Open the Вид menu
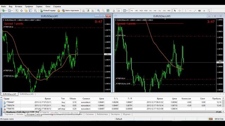The width and height of the screenshot is (225, 126). 11,6
